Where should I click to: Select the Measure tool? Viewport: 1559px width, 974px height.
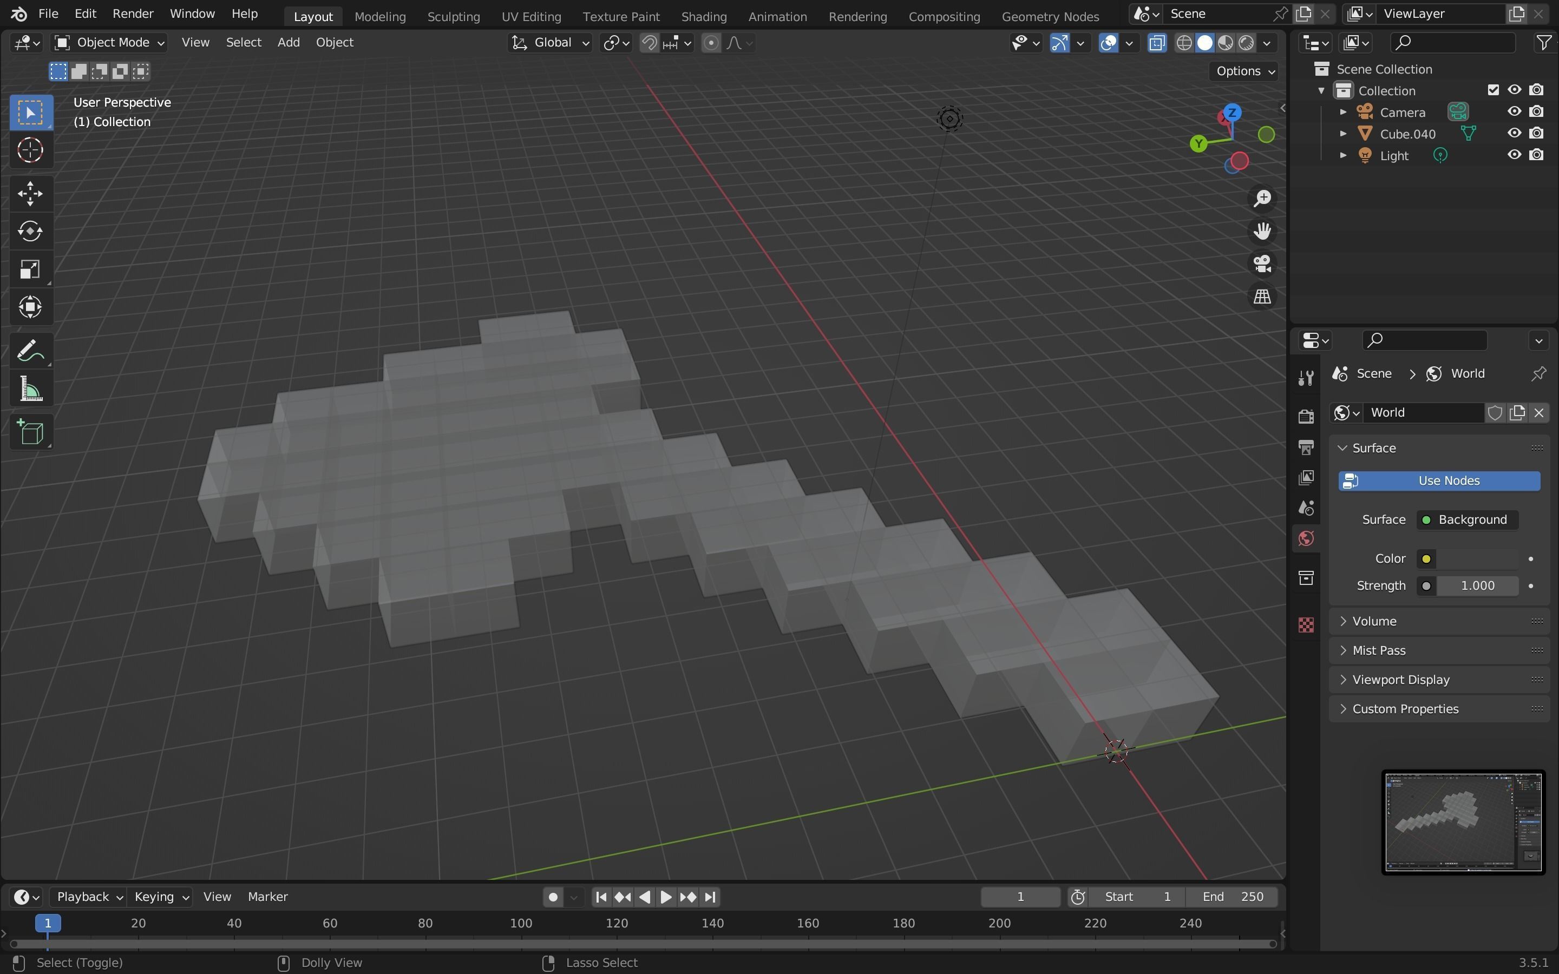(x=30, y=390)
